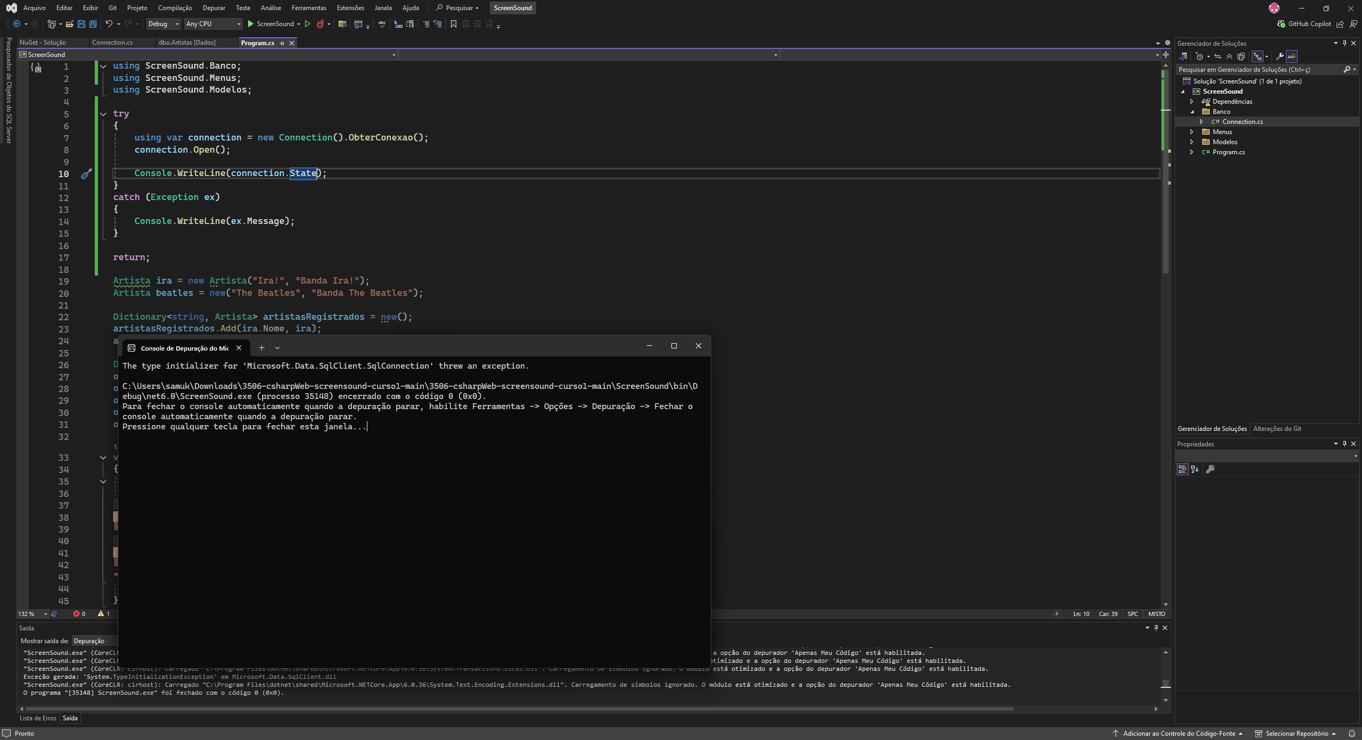
Task: Click the Solution Explorer sync with active document icon
Action: pos(1218,56)
